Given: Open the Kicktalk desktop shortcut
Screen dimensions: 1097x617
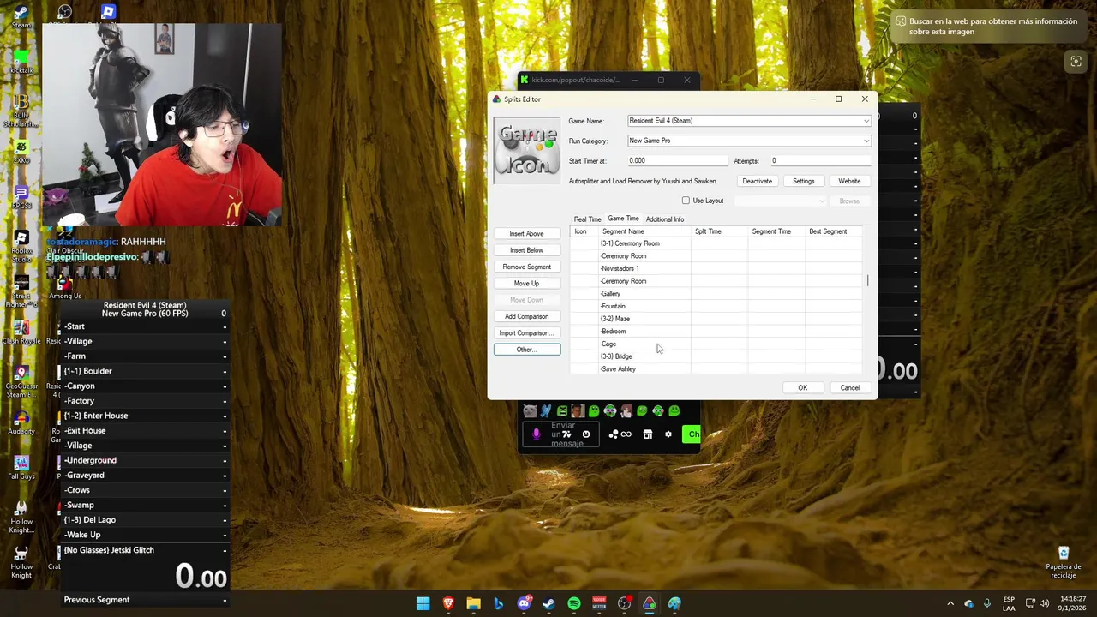Looking at the screenshot, I should [21, 62].
